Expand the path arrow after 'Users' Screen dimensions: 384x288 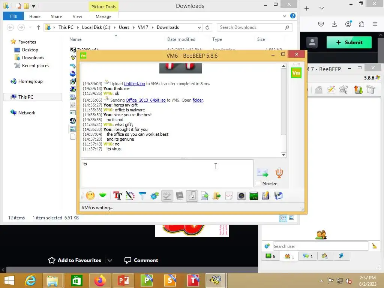(134, 27)
